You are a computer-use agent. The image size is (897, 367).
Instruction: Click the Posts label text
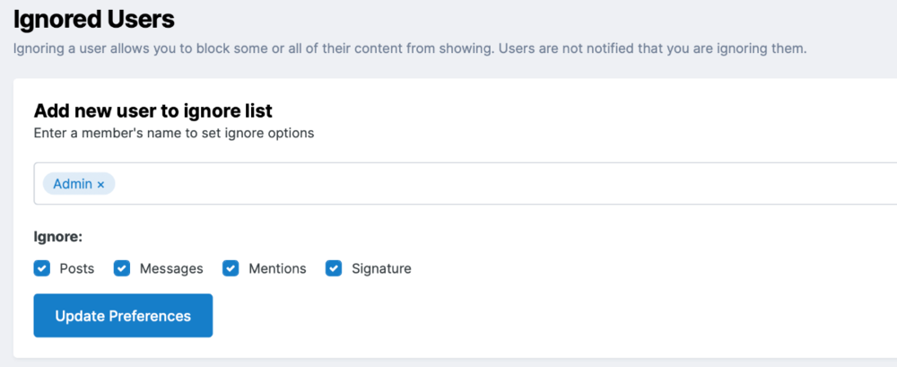coord(77,268)
